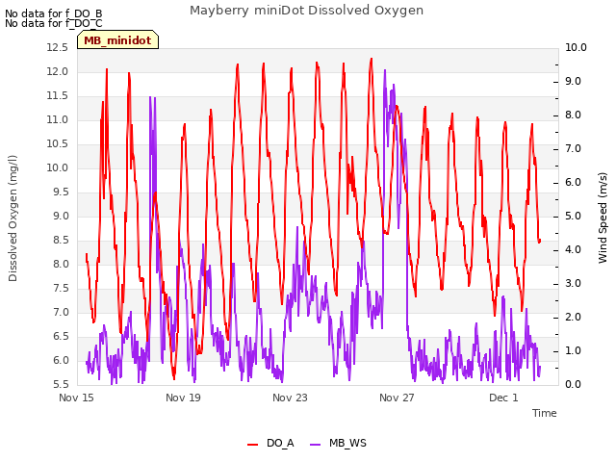616x462 pixels.
Task: Click the 10.5 value on oxygen axis
Action: [x=58, y=143]
